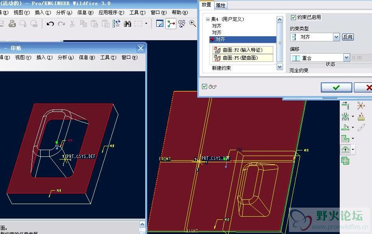This screenshot has height=234, width=372.
Task: Switch to the 放置 tab
Action: [206, 5]
